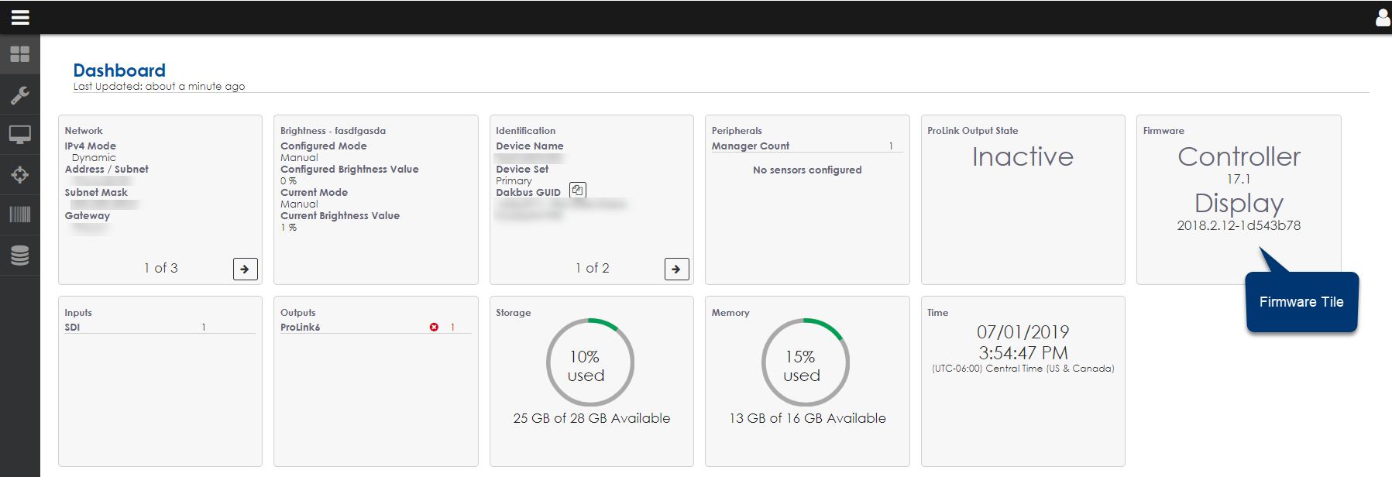Click the Time tile title
1392x477 pixels.
(x=938, y=313)
